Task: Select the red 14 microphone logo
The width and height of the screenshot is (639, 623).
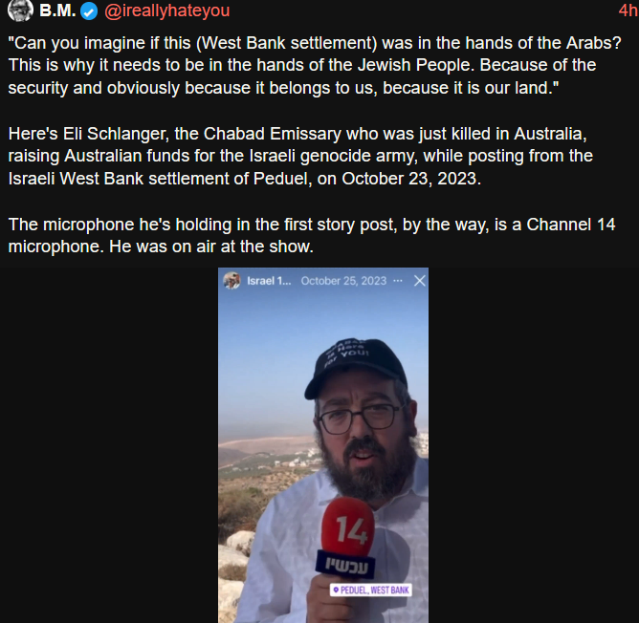Action: (348, 527)
